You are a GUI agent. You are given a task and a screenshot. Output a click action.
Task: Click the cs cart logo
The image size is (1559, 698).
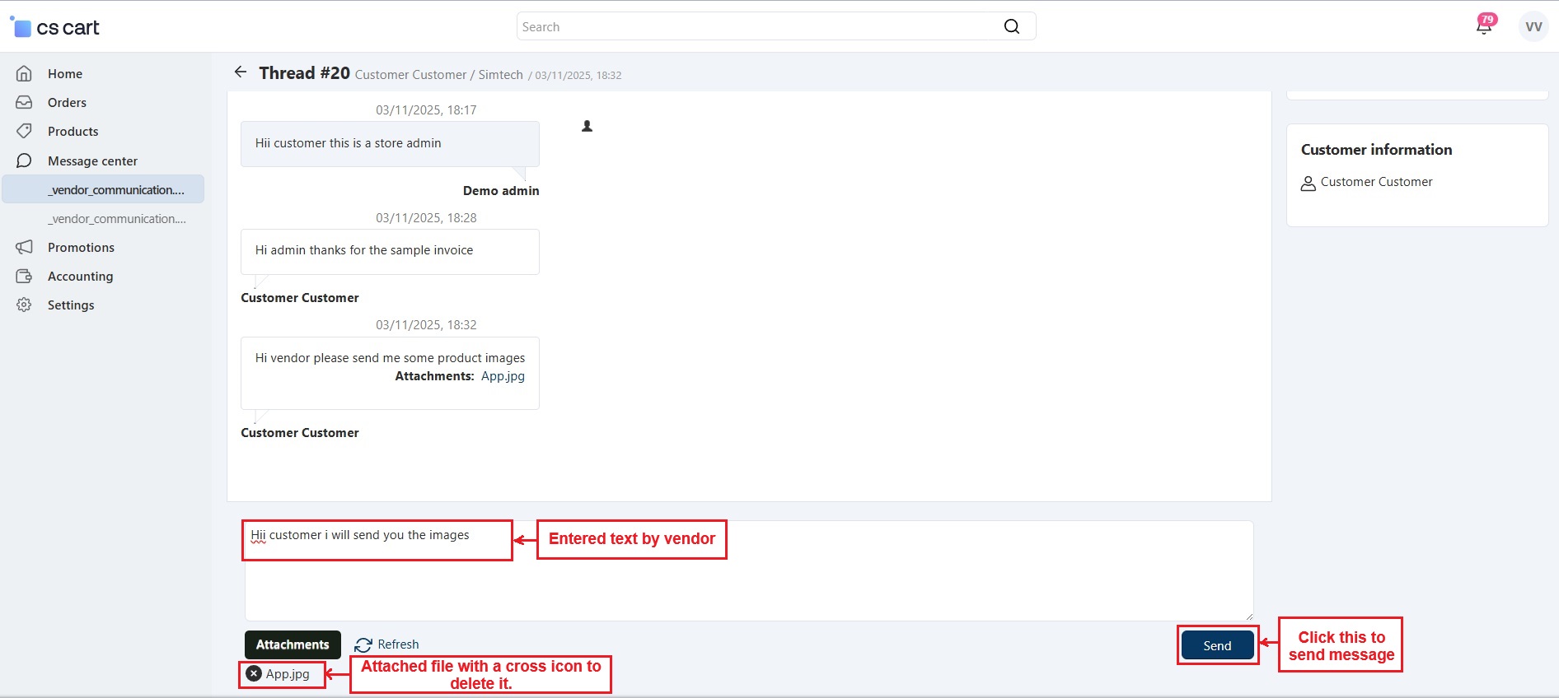[55, 27]
